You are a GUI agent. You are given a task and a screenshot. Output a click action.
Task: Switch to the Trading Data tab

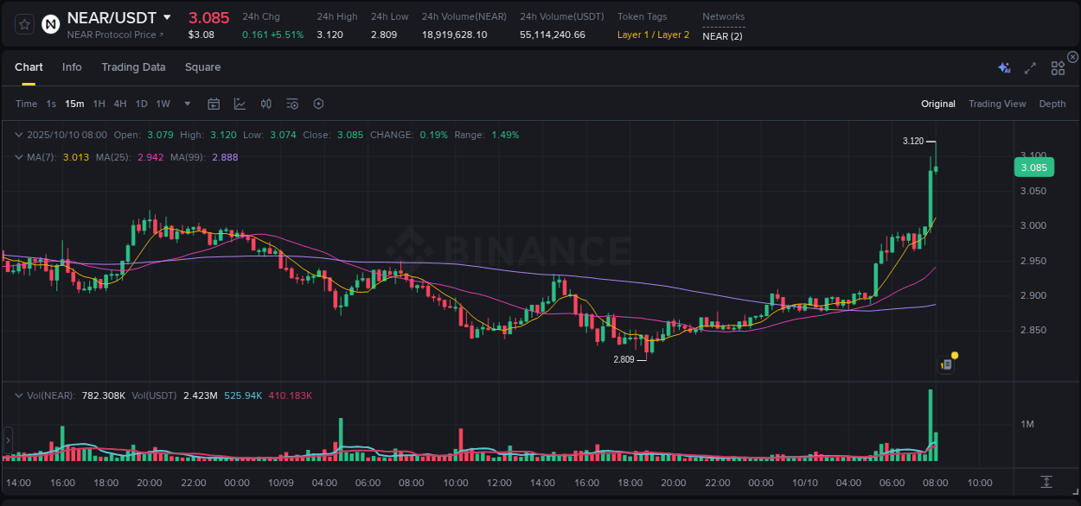(x=133, y=66)
